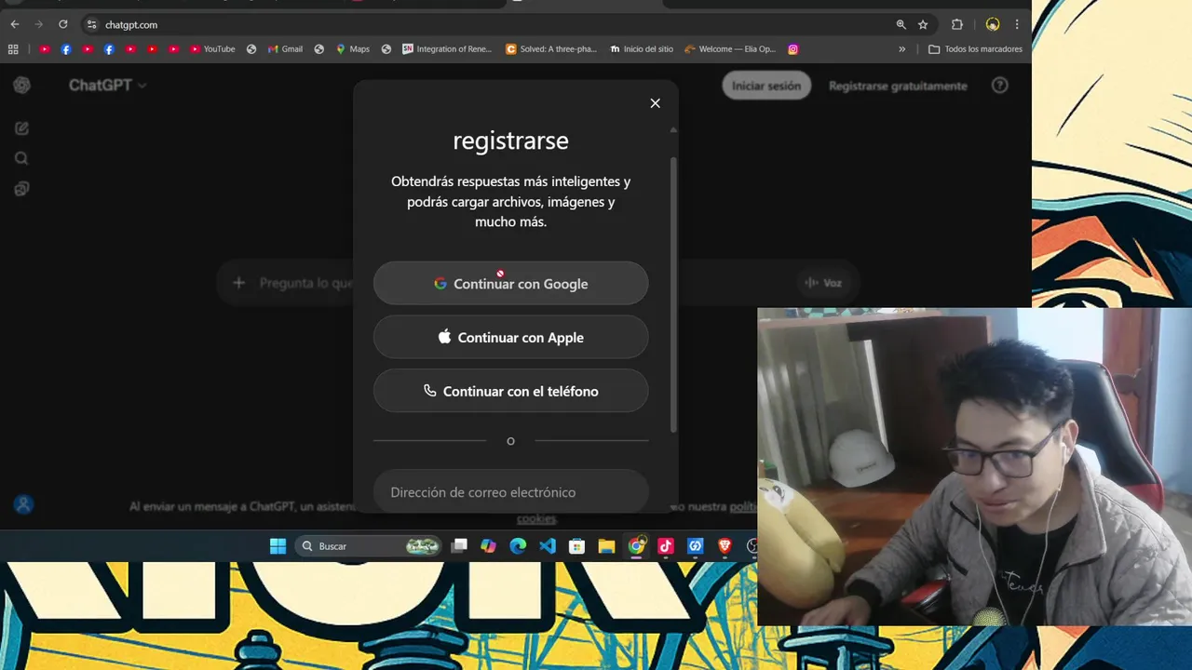Open Brave browser from the taskbar
Viewport: 1192px width, 670px height.
[x=725, y=546]
